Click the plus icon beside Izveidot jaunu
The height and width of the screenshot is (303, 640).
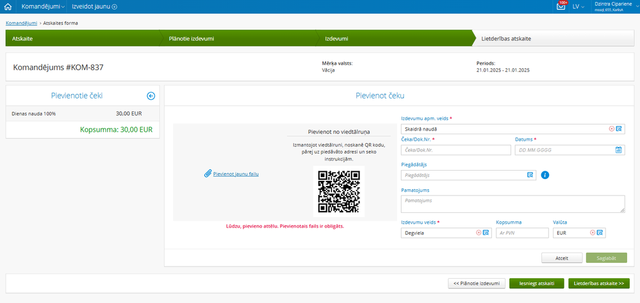click(115, 6)
